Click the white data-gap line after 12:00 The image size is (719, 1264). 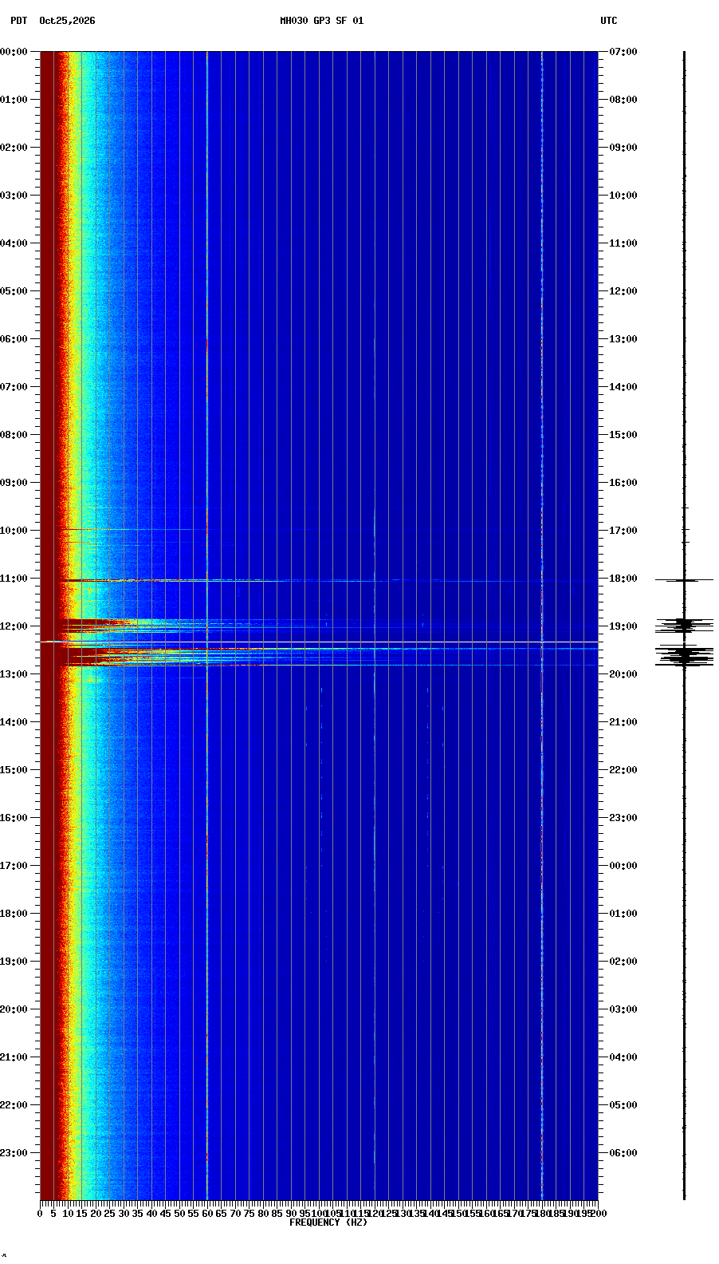click(319, 642)
